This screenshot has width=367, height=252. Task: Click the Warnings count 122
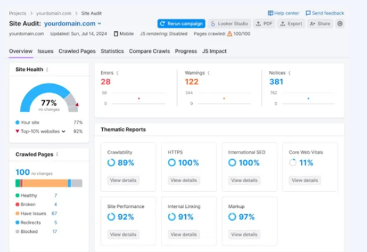192,82
